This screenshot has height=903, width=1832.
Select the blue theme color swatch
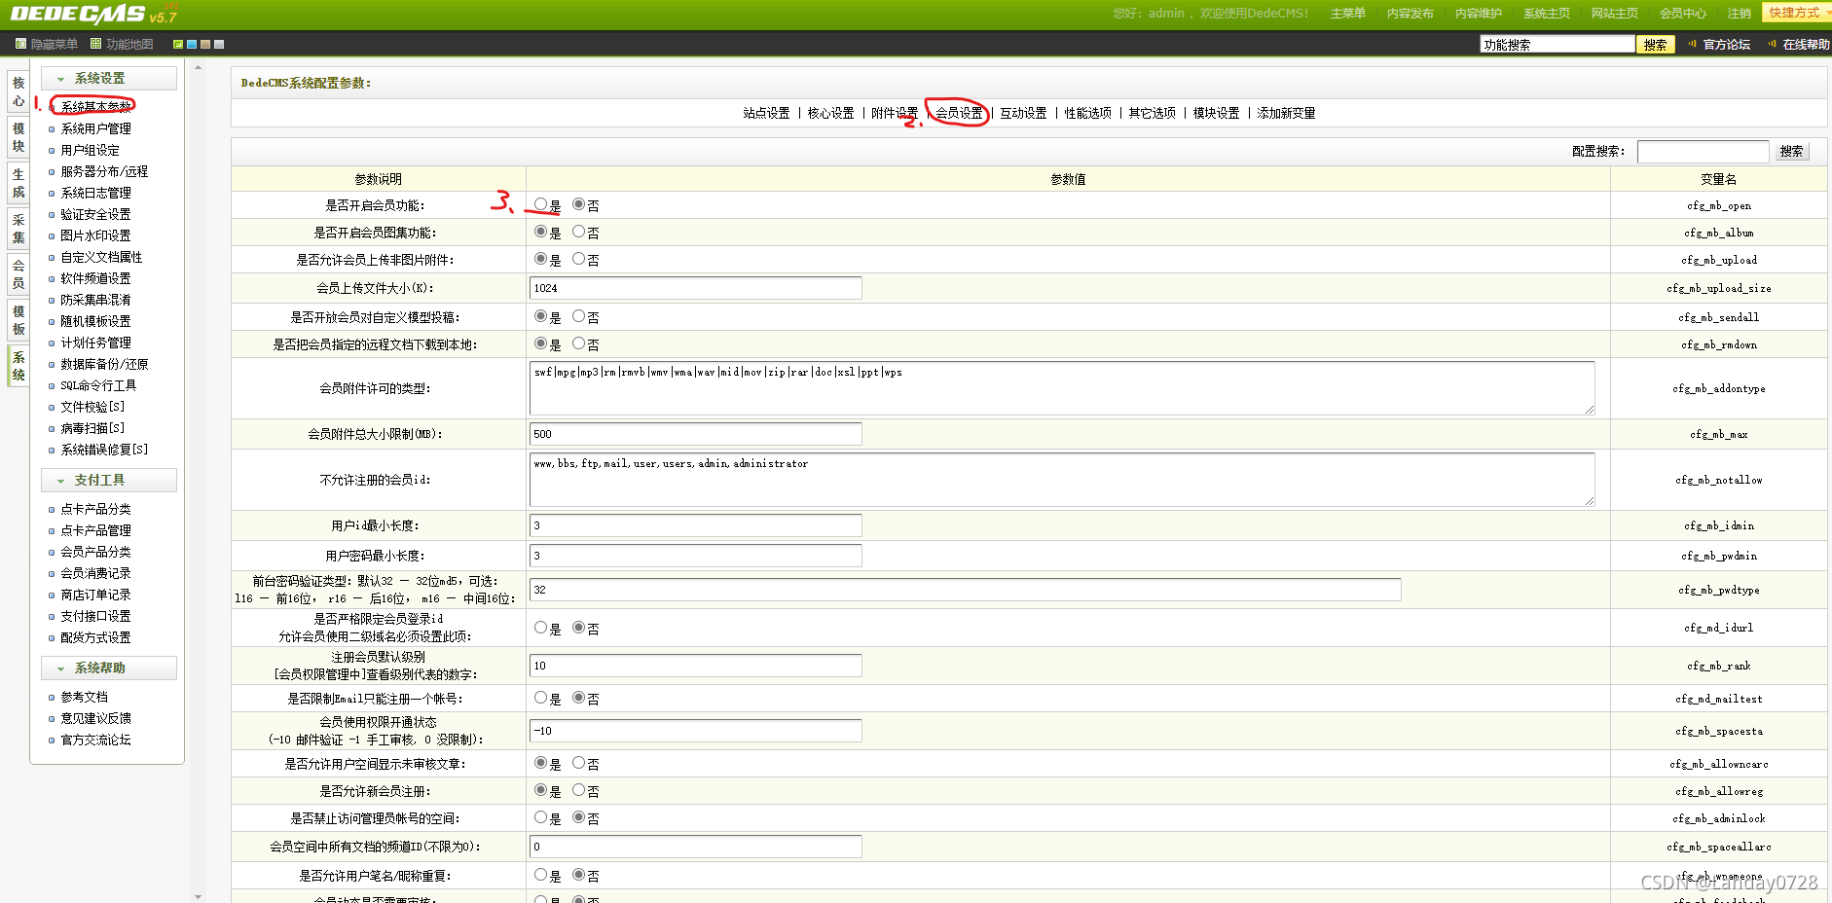pyautogui.click(x=192, y=44)
